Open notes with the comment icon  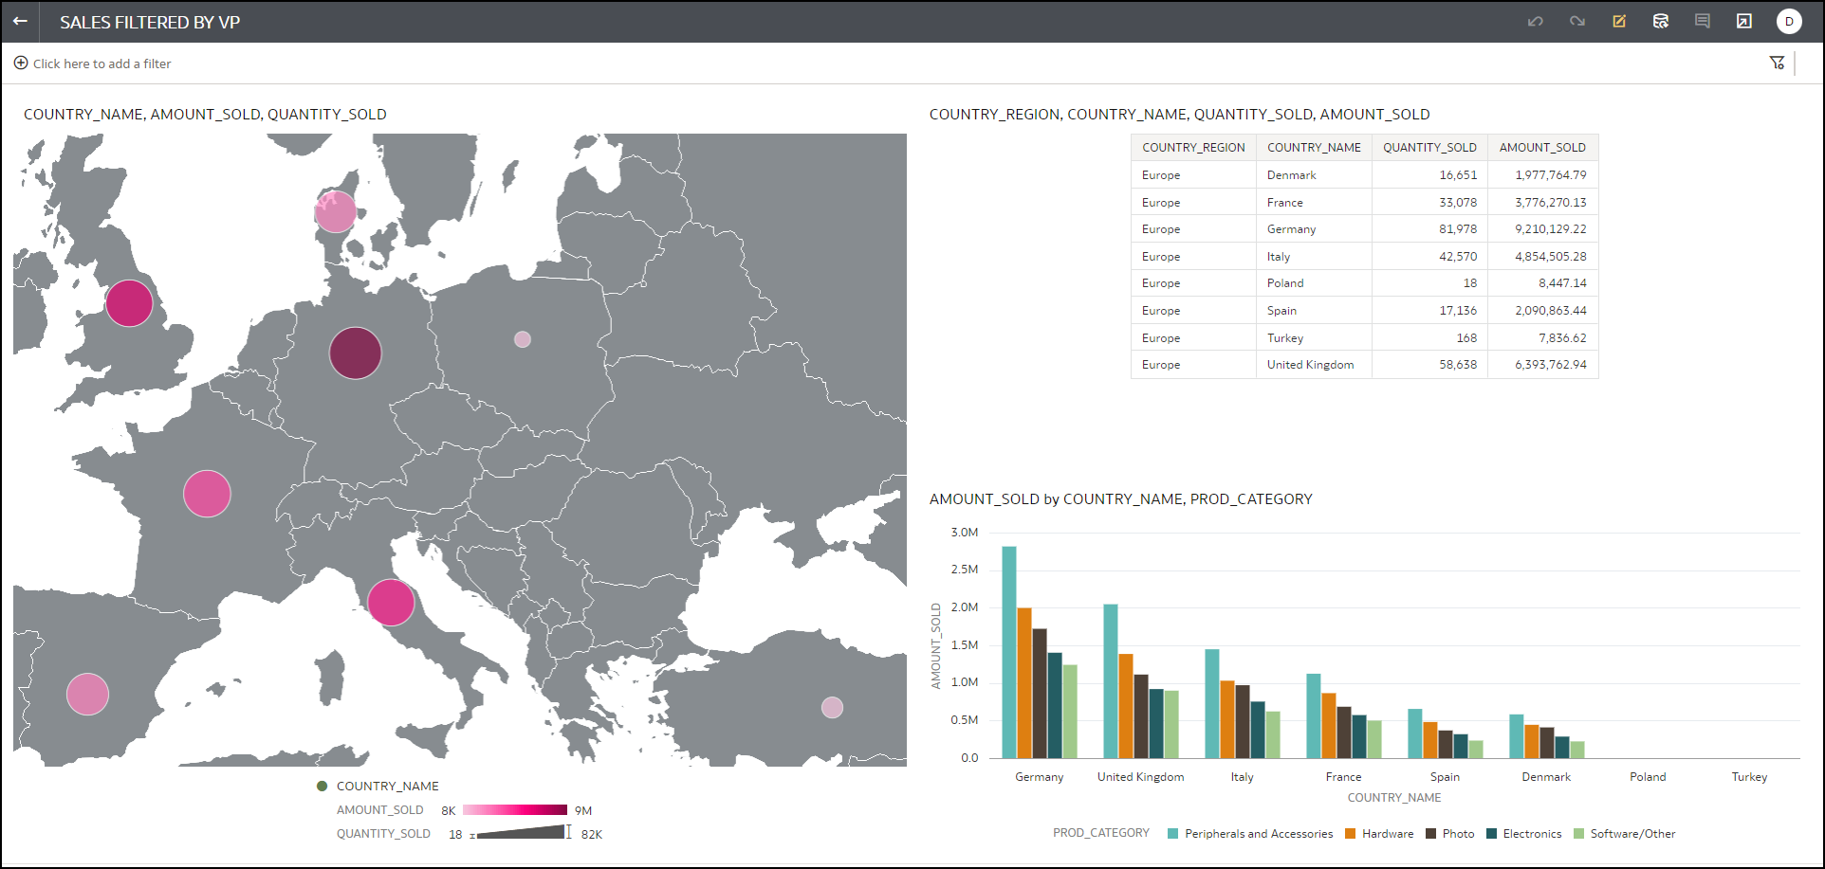coord(1703,21)
